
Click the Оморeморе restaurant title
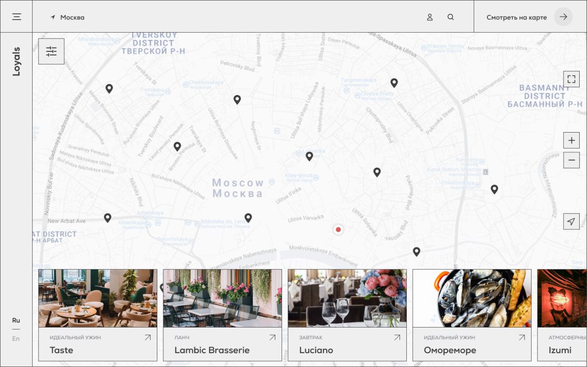coord(450,350)
